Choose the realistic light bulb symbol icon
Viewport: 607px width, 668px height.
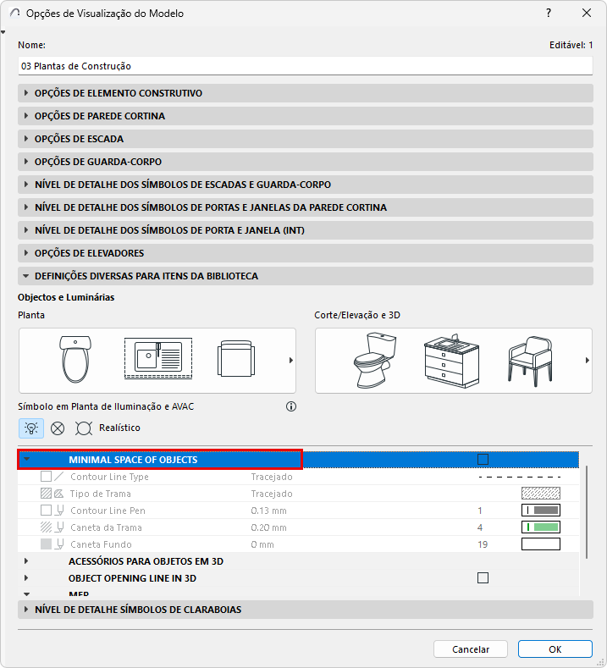(31, 428)
